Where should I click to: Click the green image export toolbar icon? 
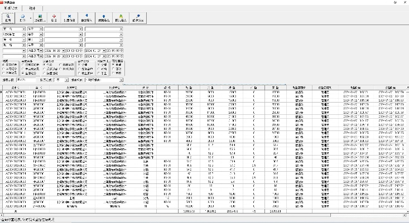(x=122, y=18)
